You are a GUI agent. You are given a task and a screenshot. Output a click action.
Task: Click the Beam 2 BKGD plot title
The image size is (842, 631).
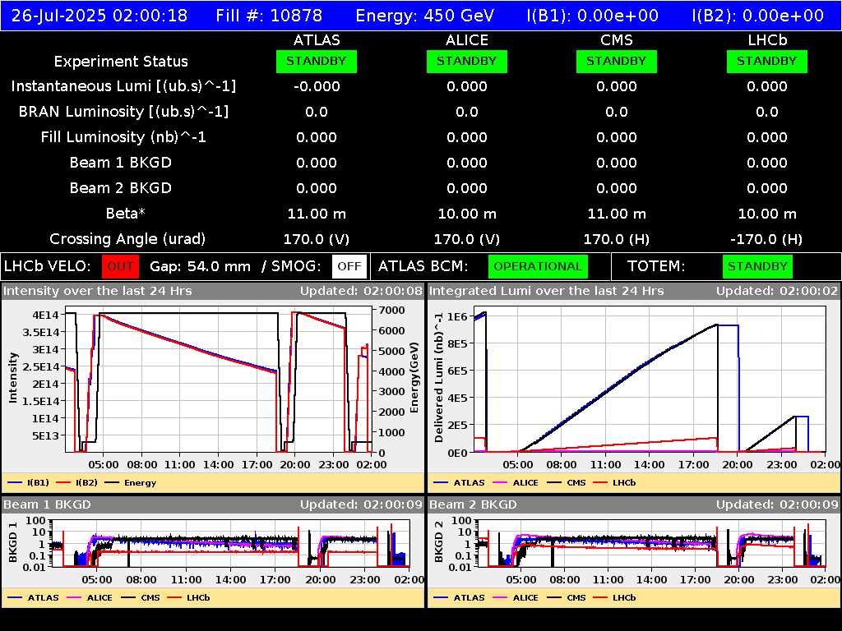click(x=473, y=505)
